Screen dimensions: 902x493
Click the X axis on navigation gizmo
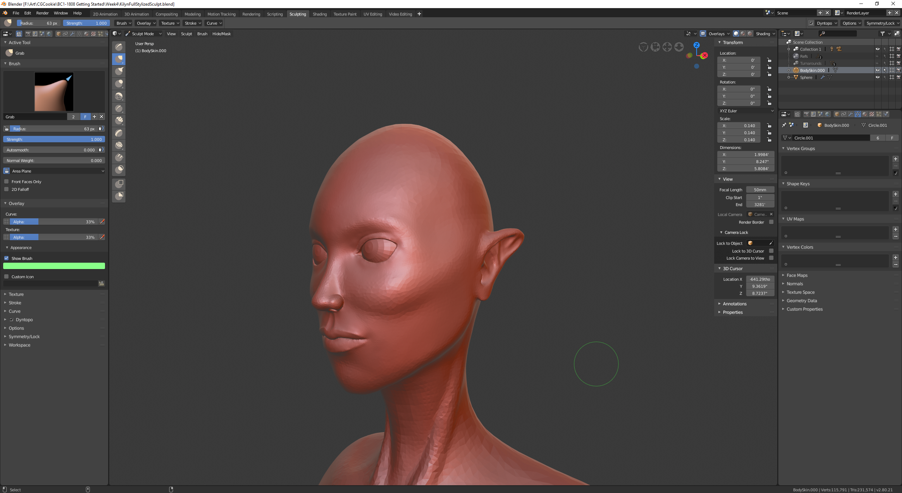[x=704, y=55]
